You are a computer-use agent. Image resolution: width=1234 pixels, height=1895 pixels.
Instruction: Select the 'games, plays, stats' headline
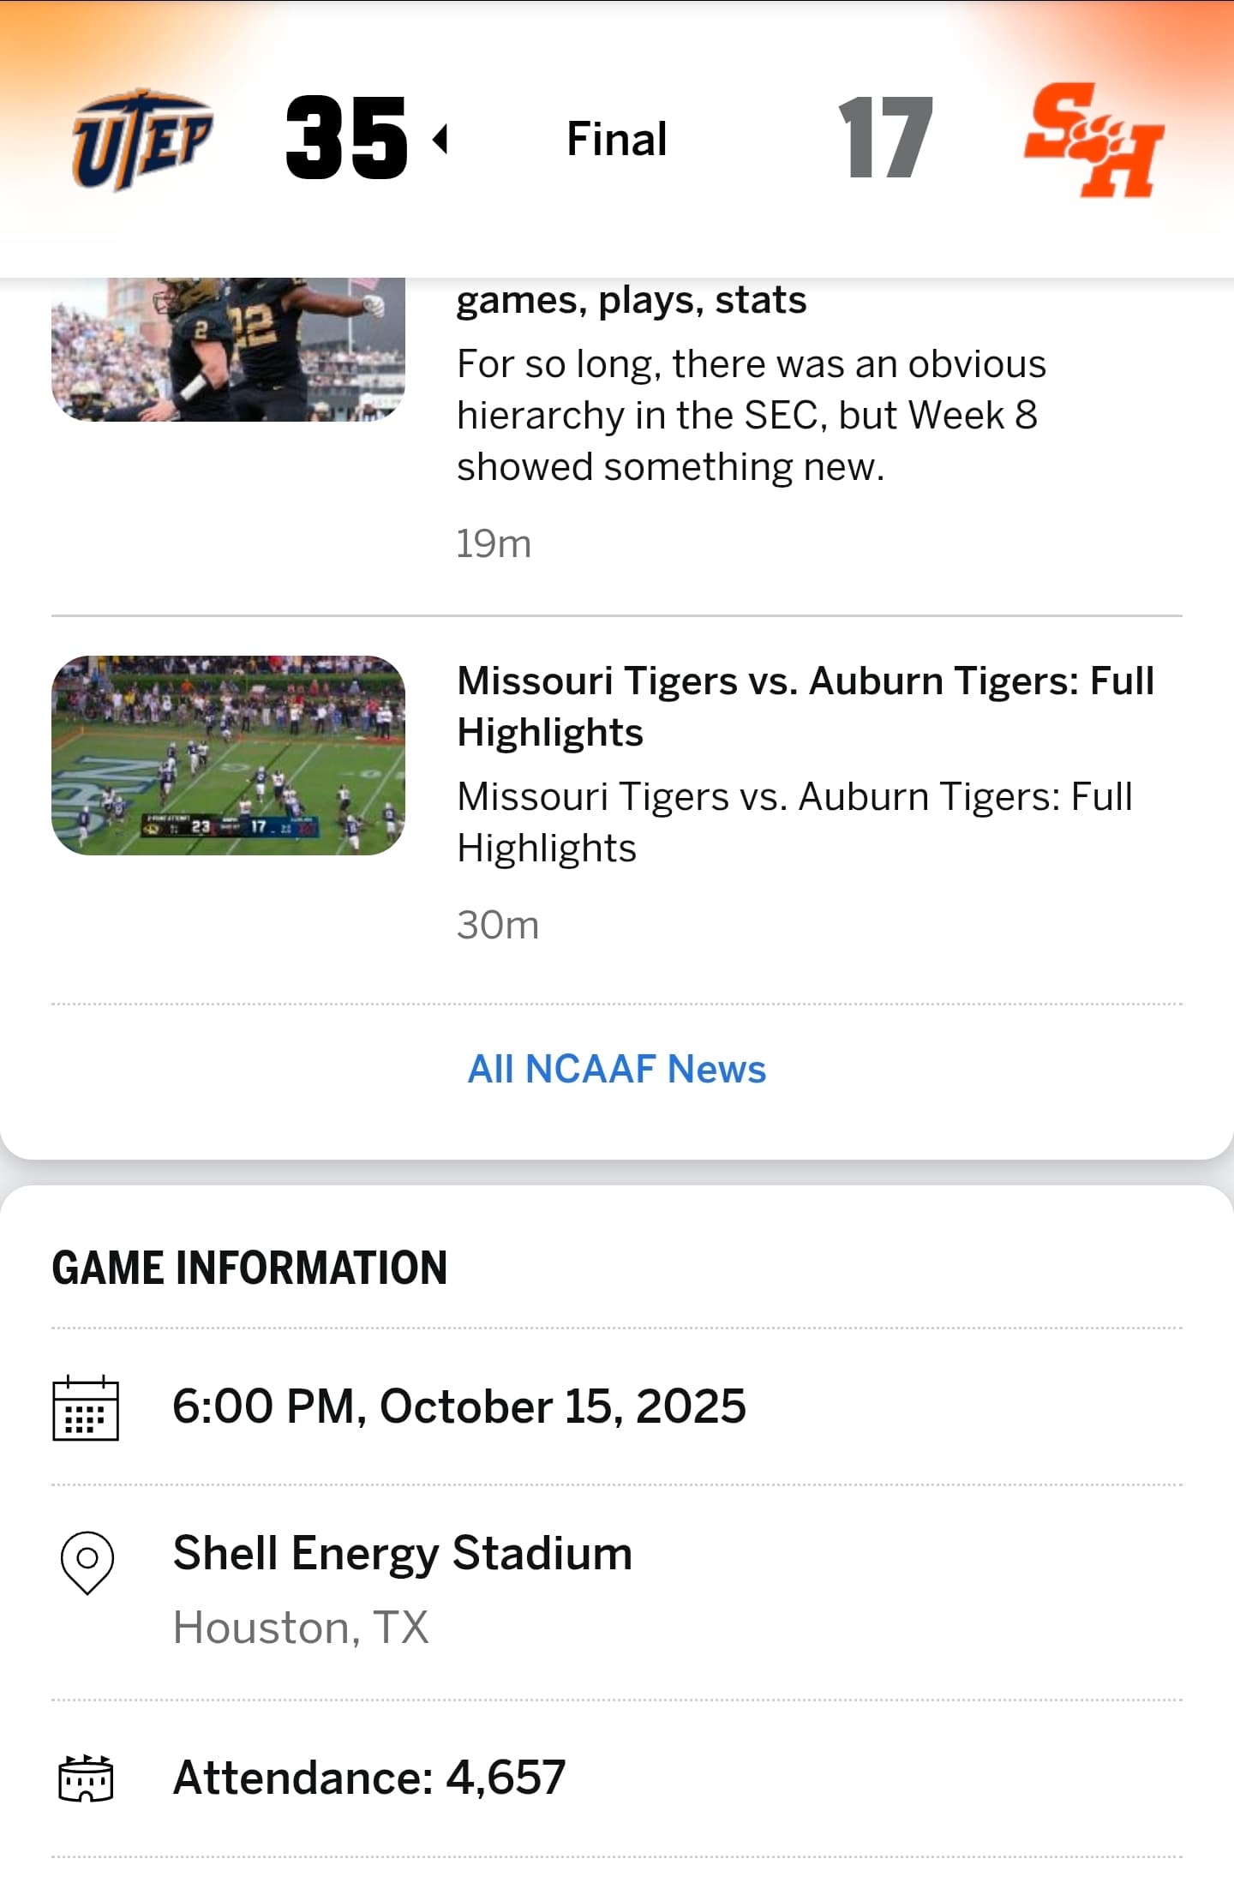[632, 300]
